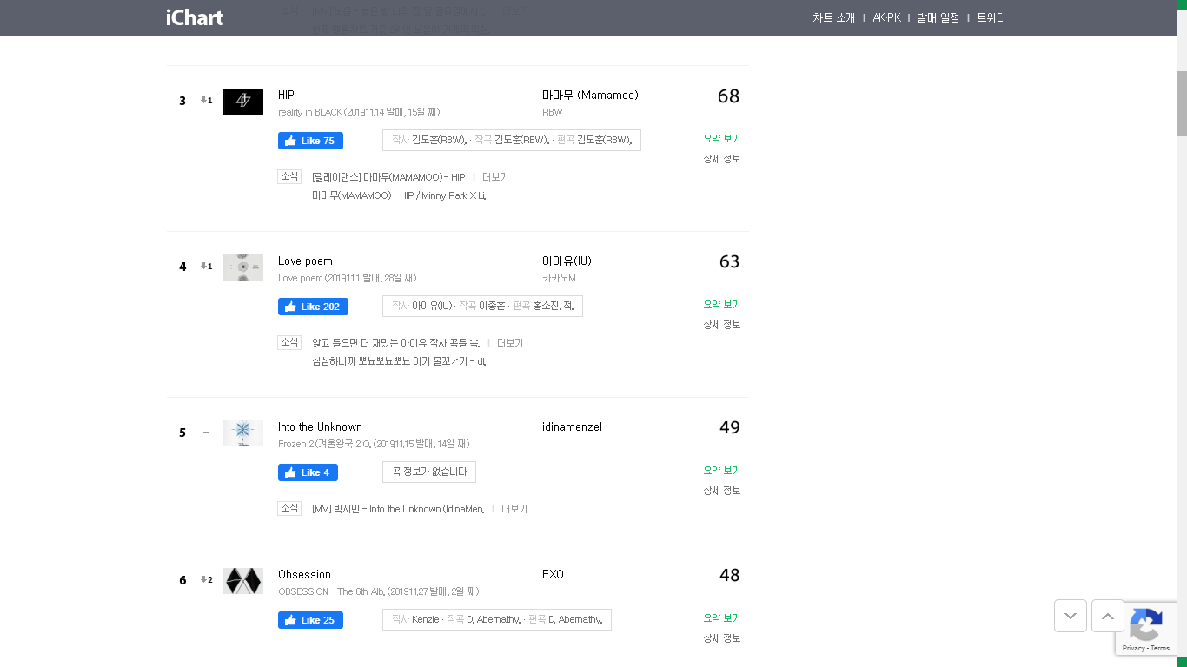Open the HIP album cover thumbnail
1187x667 pixels.
[x=243, y=102]
